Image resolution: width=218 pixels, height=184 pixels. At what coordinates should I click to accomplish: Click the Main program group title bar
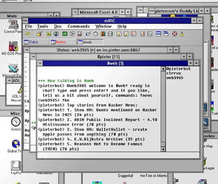coord(24,16)
